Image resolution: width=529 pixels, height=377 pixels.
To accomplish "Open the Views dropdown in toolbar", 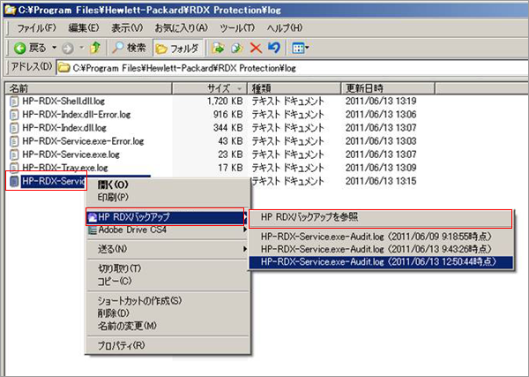I will [300, 47].
